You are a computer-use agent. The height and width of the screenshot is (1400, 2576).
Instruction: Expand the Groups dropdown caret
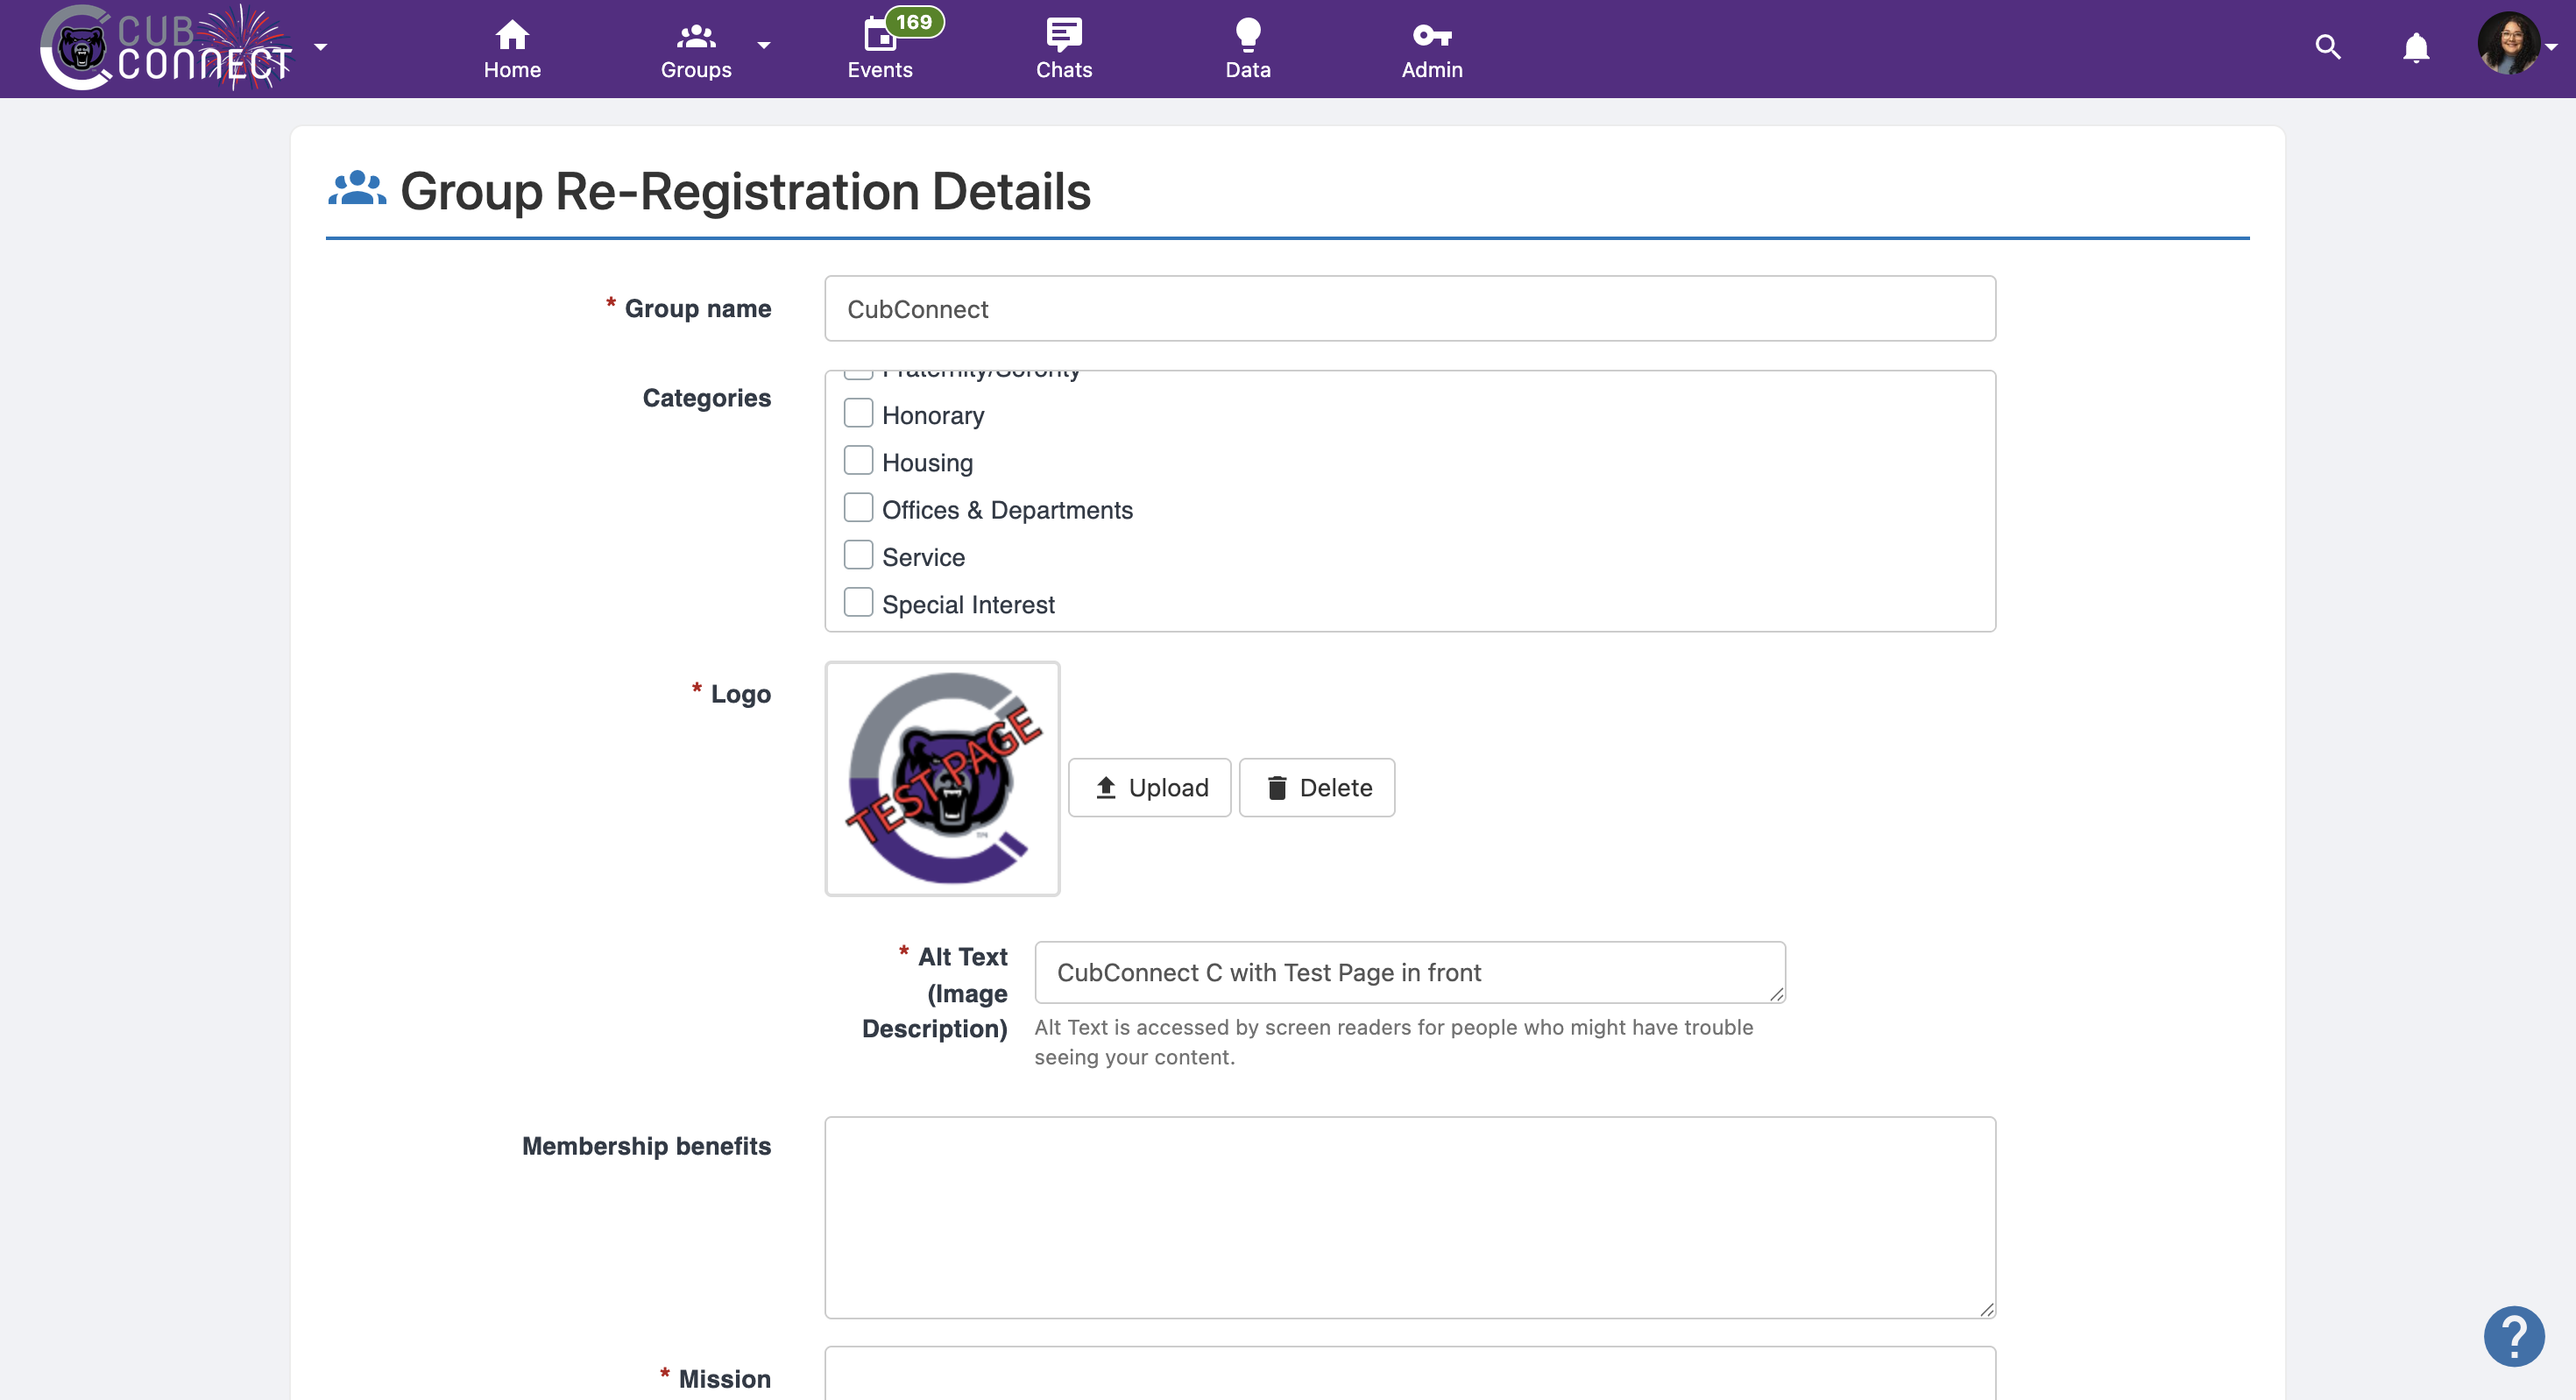[x=764, y=45]
